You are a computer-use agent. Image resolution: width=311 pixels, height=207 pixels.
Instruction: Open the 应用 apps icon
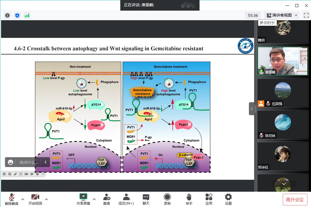tap(209, 199)
